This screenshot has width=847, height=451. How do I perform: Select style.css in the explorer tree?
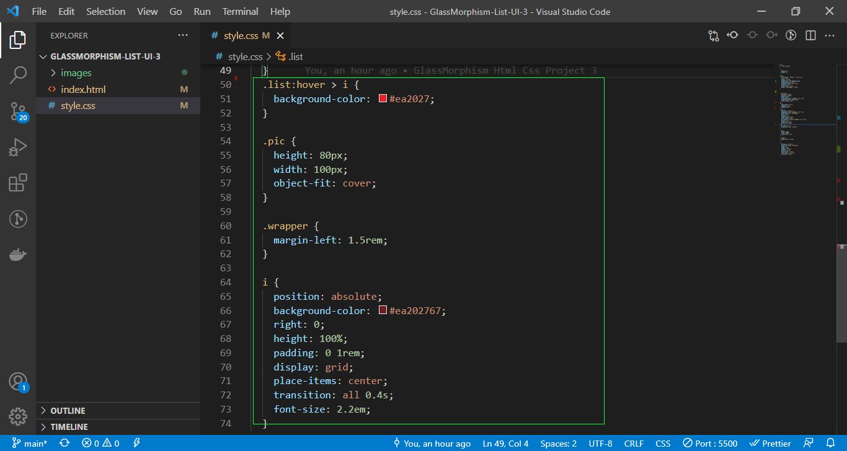118,105
